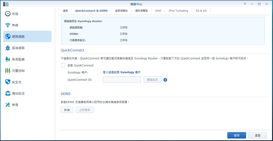Click the 立即更新 button
Viewport: 273px width, 141px height.
click(x=85, y=110)
